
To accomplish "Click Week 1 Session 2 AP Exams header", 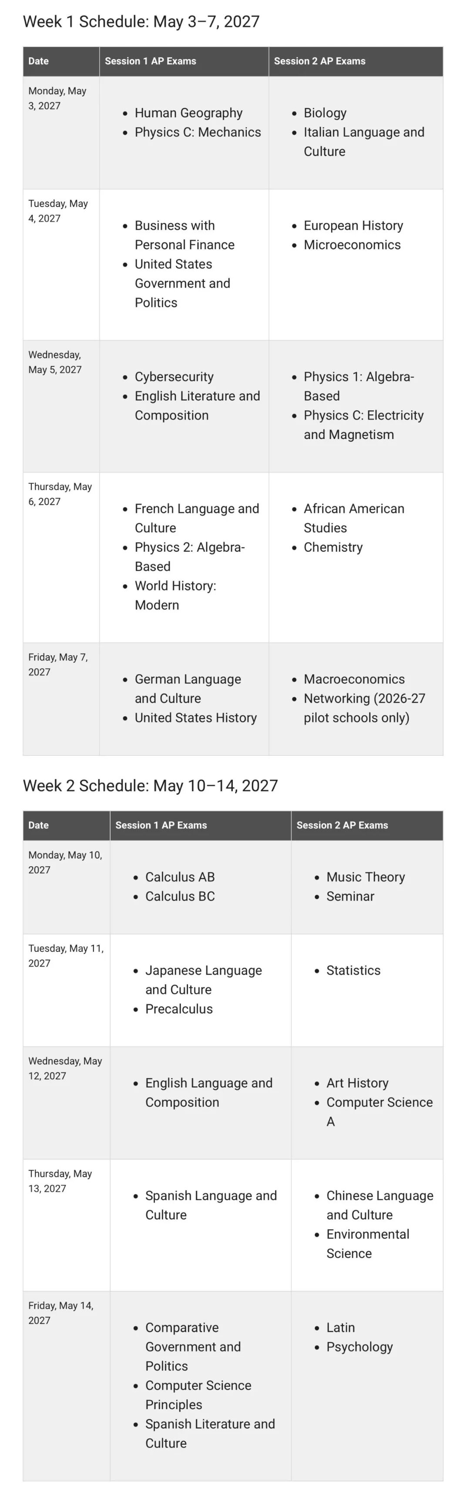I will point(319,61).
